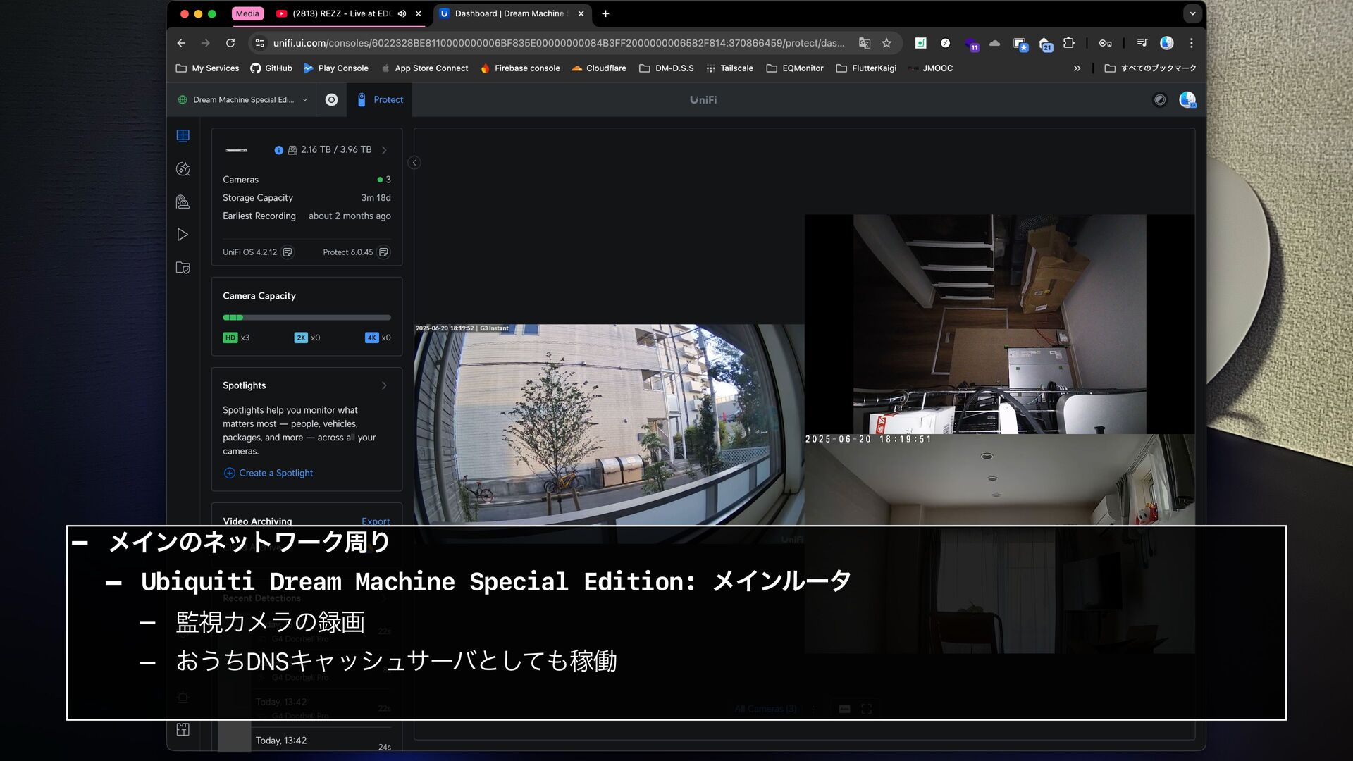The height and width of the screenshot is (761, 1353).
Task: Open the JMOOC bookmark
Action: [930, 68]
